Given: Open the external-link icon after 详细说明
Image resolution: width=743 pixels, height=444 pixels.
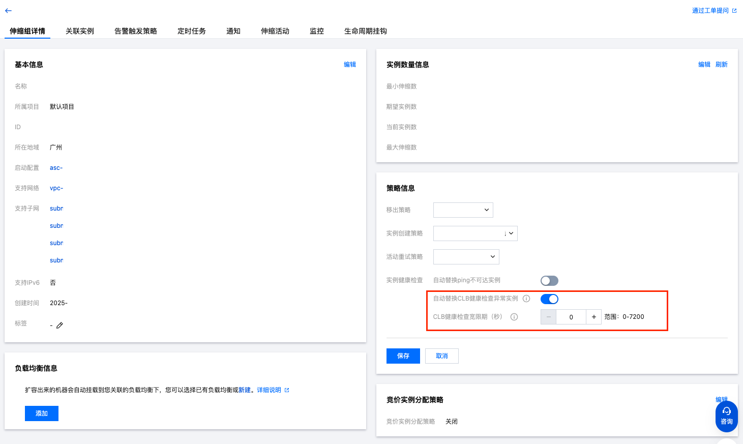Looking at the screenshot, I should coord(287,390).
